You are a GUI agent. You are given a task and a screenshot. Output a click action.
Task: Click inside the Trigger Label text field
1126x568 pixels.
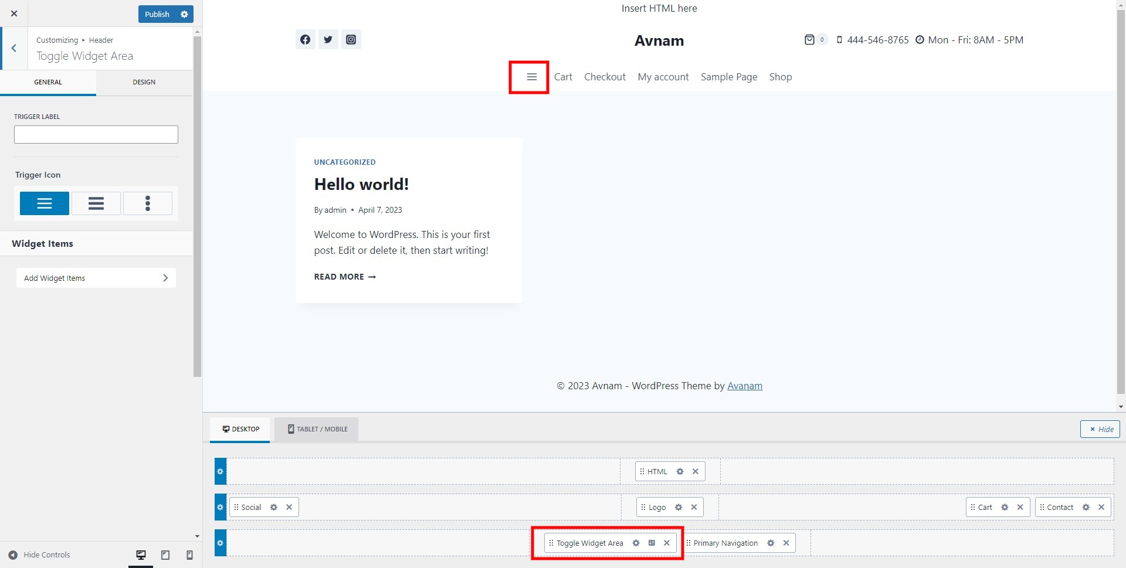point(96,134)
